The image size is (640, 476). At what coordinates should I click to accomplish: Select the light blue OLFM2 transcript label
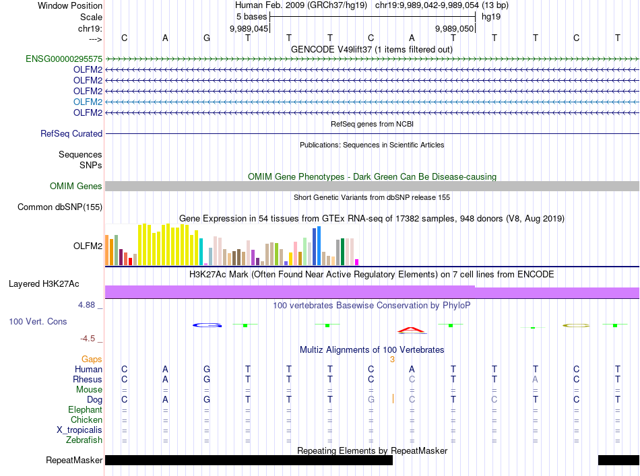coord(88,102)
